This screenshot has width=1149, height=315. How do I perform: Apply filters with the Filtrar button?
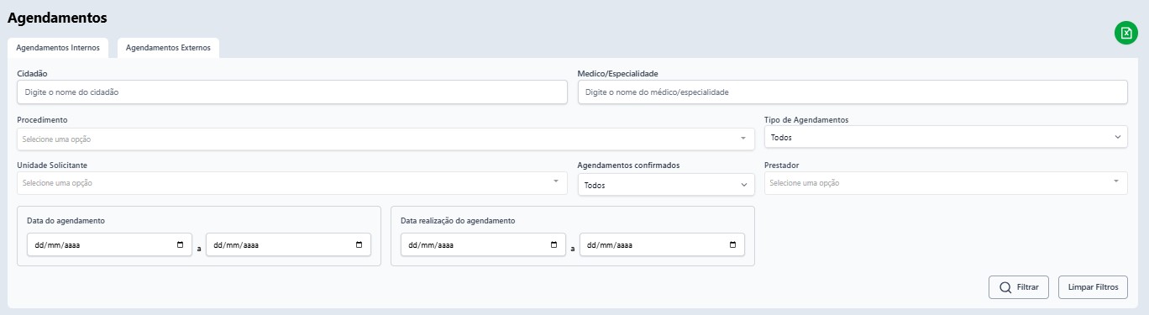1019,286
